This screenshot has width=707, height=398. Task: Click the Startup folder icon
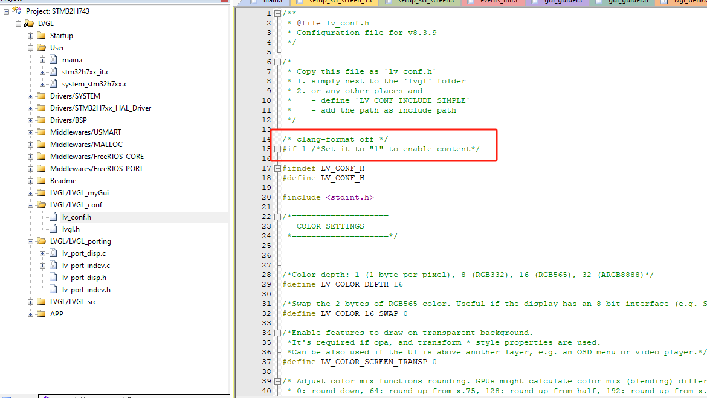click(42, 35)
